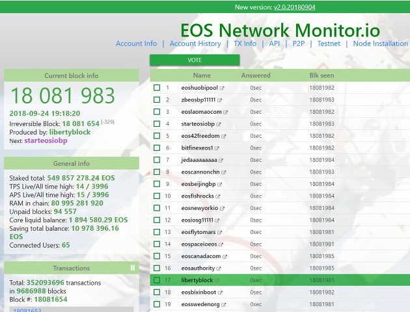Tick the libertyblock row checkbox
This screenshot has width=410, height=312.
157,280
